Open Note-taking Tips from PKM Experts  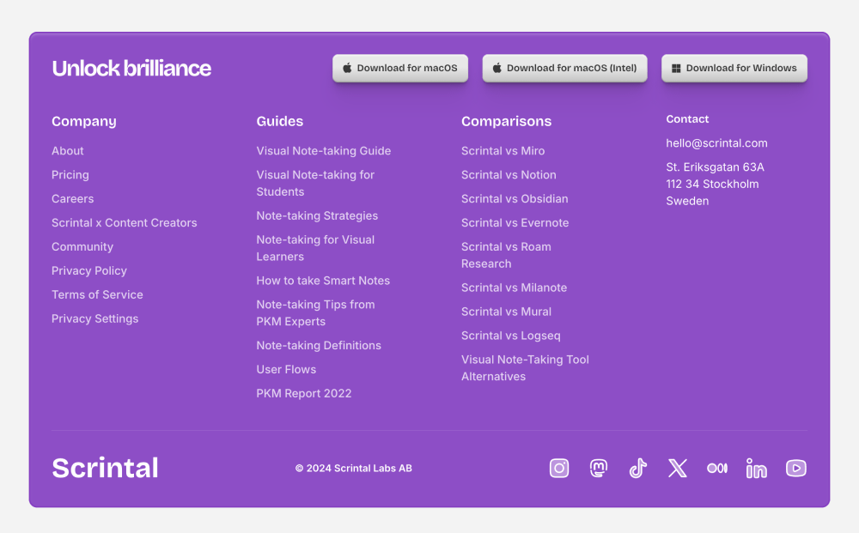tap(315, 313)
